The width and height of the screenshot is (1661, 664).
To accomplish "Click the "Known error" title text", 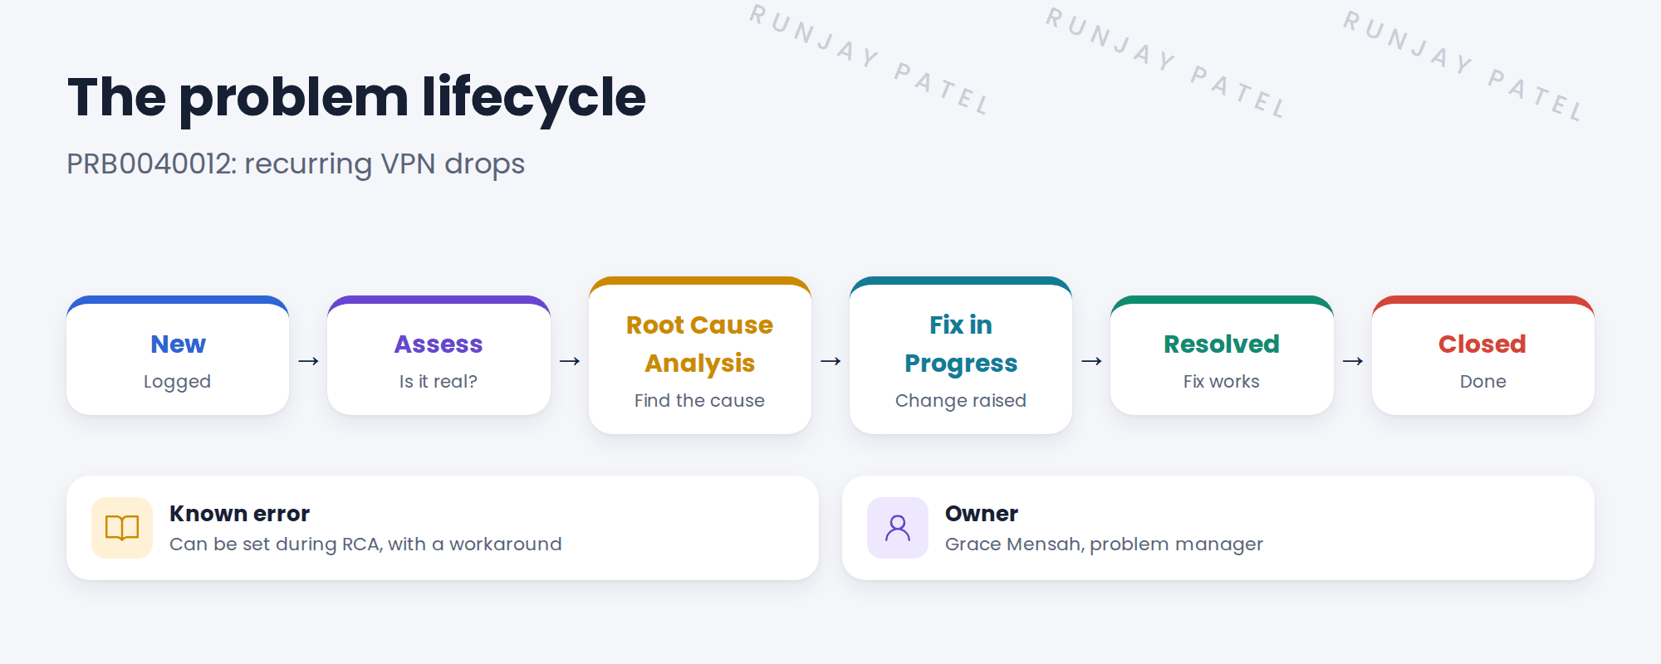I will click(239, 514).
